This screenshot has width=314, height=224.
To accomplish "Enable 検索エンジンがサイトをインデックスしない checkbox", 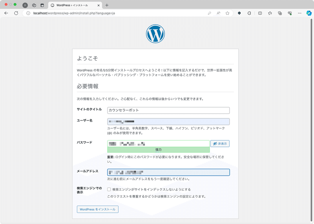I will point(109,189).
